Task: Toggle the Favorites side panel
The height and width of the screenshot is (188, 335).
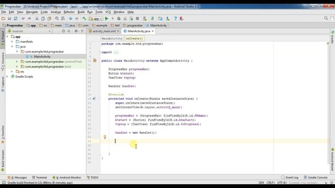Action: 3,134
